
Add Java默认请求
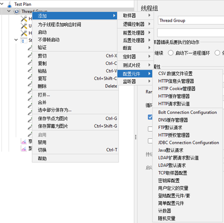tap(188, 150)
